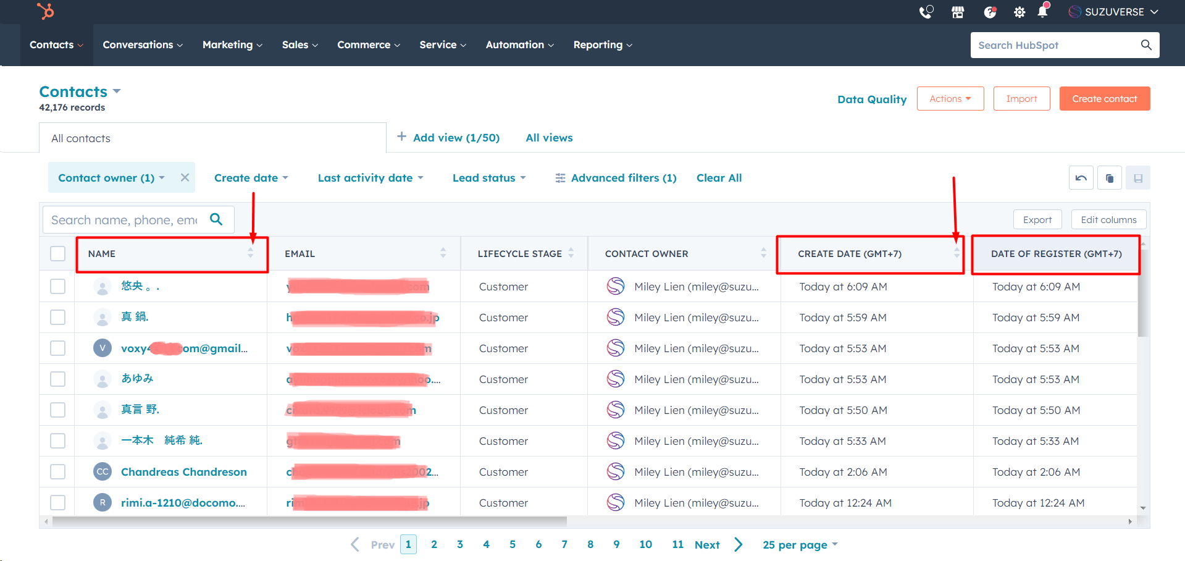Click the horizontal table scrollbar

(x=309, y=521)
